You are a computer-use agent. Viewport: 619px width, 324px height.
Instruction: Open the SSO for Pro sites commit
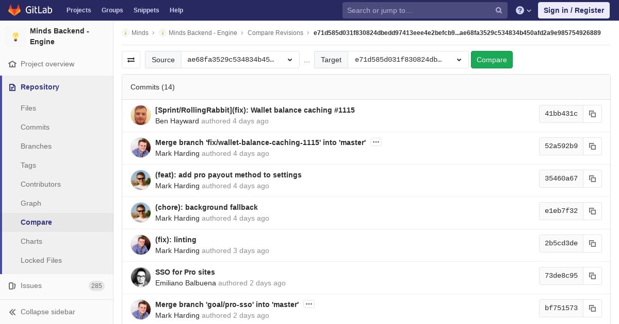(x=185, y=272)
